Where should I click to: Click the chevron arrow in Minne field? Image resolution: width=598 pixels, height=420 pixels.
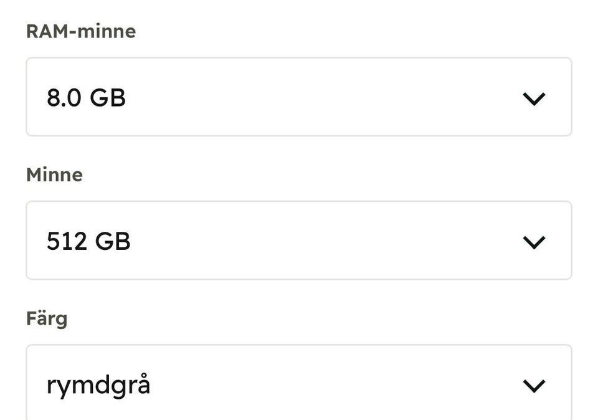click(x=534, y=242)
